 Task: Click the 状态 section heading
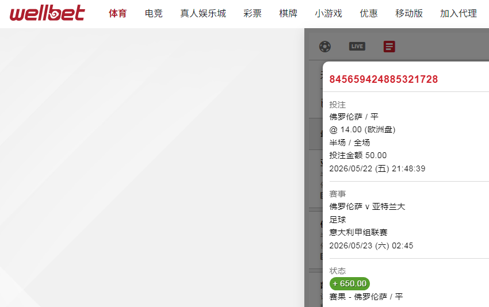point(338,271)
